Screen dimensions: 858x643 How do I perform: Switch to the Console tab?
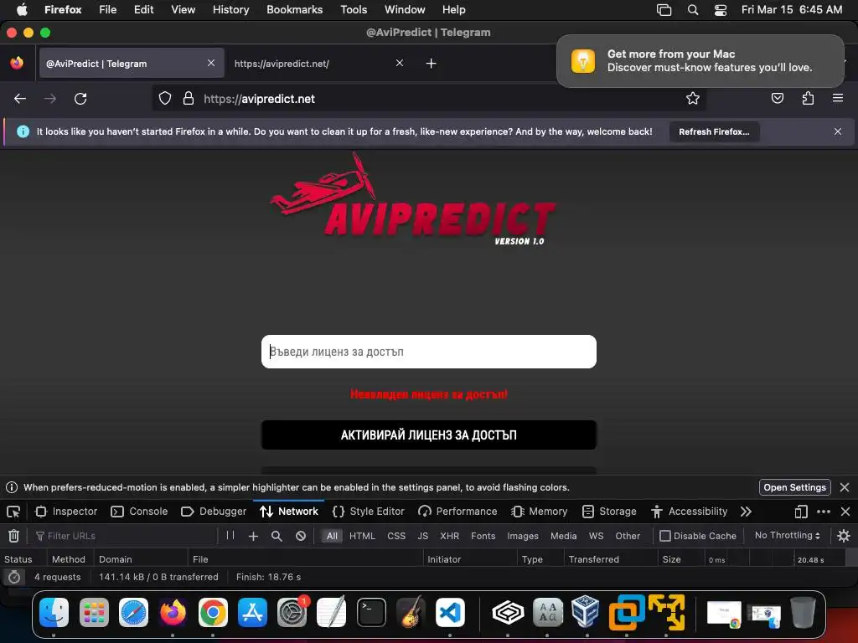pyautogui.click(x=140, y=512)
